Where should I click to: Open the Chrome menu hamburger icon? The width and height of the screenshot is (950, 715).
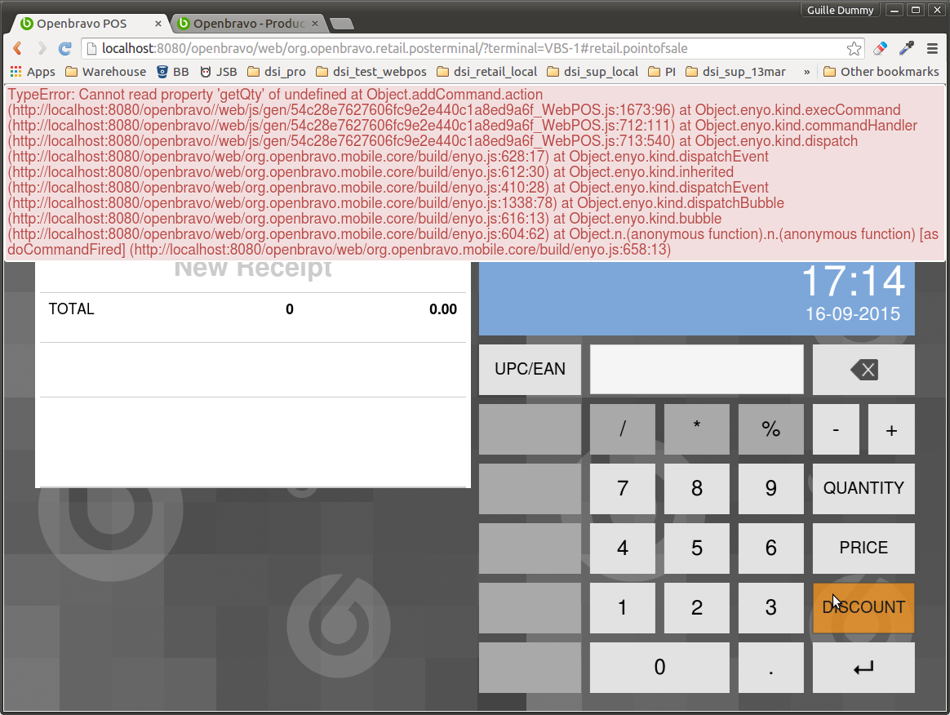tap(932, 49)
